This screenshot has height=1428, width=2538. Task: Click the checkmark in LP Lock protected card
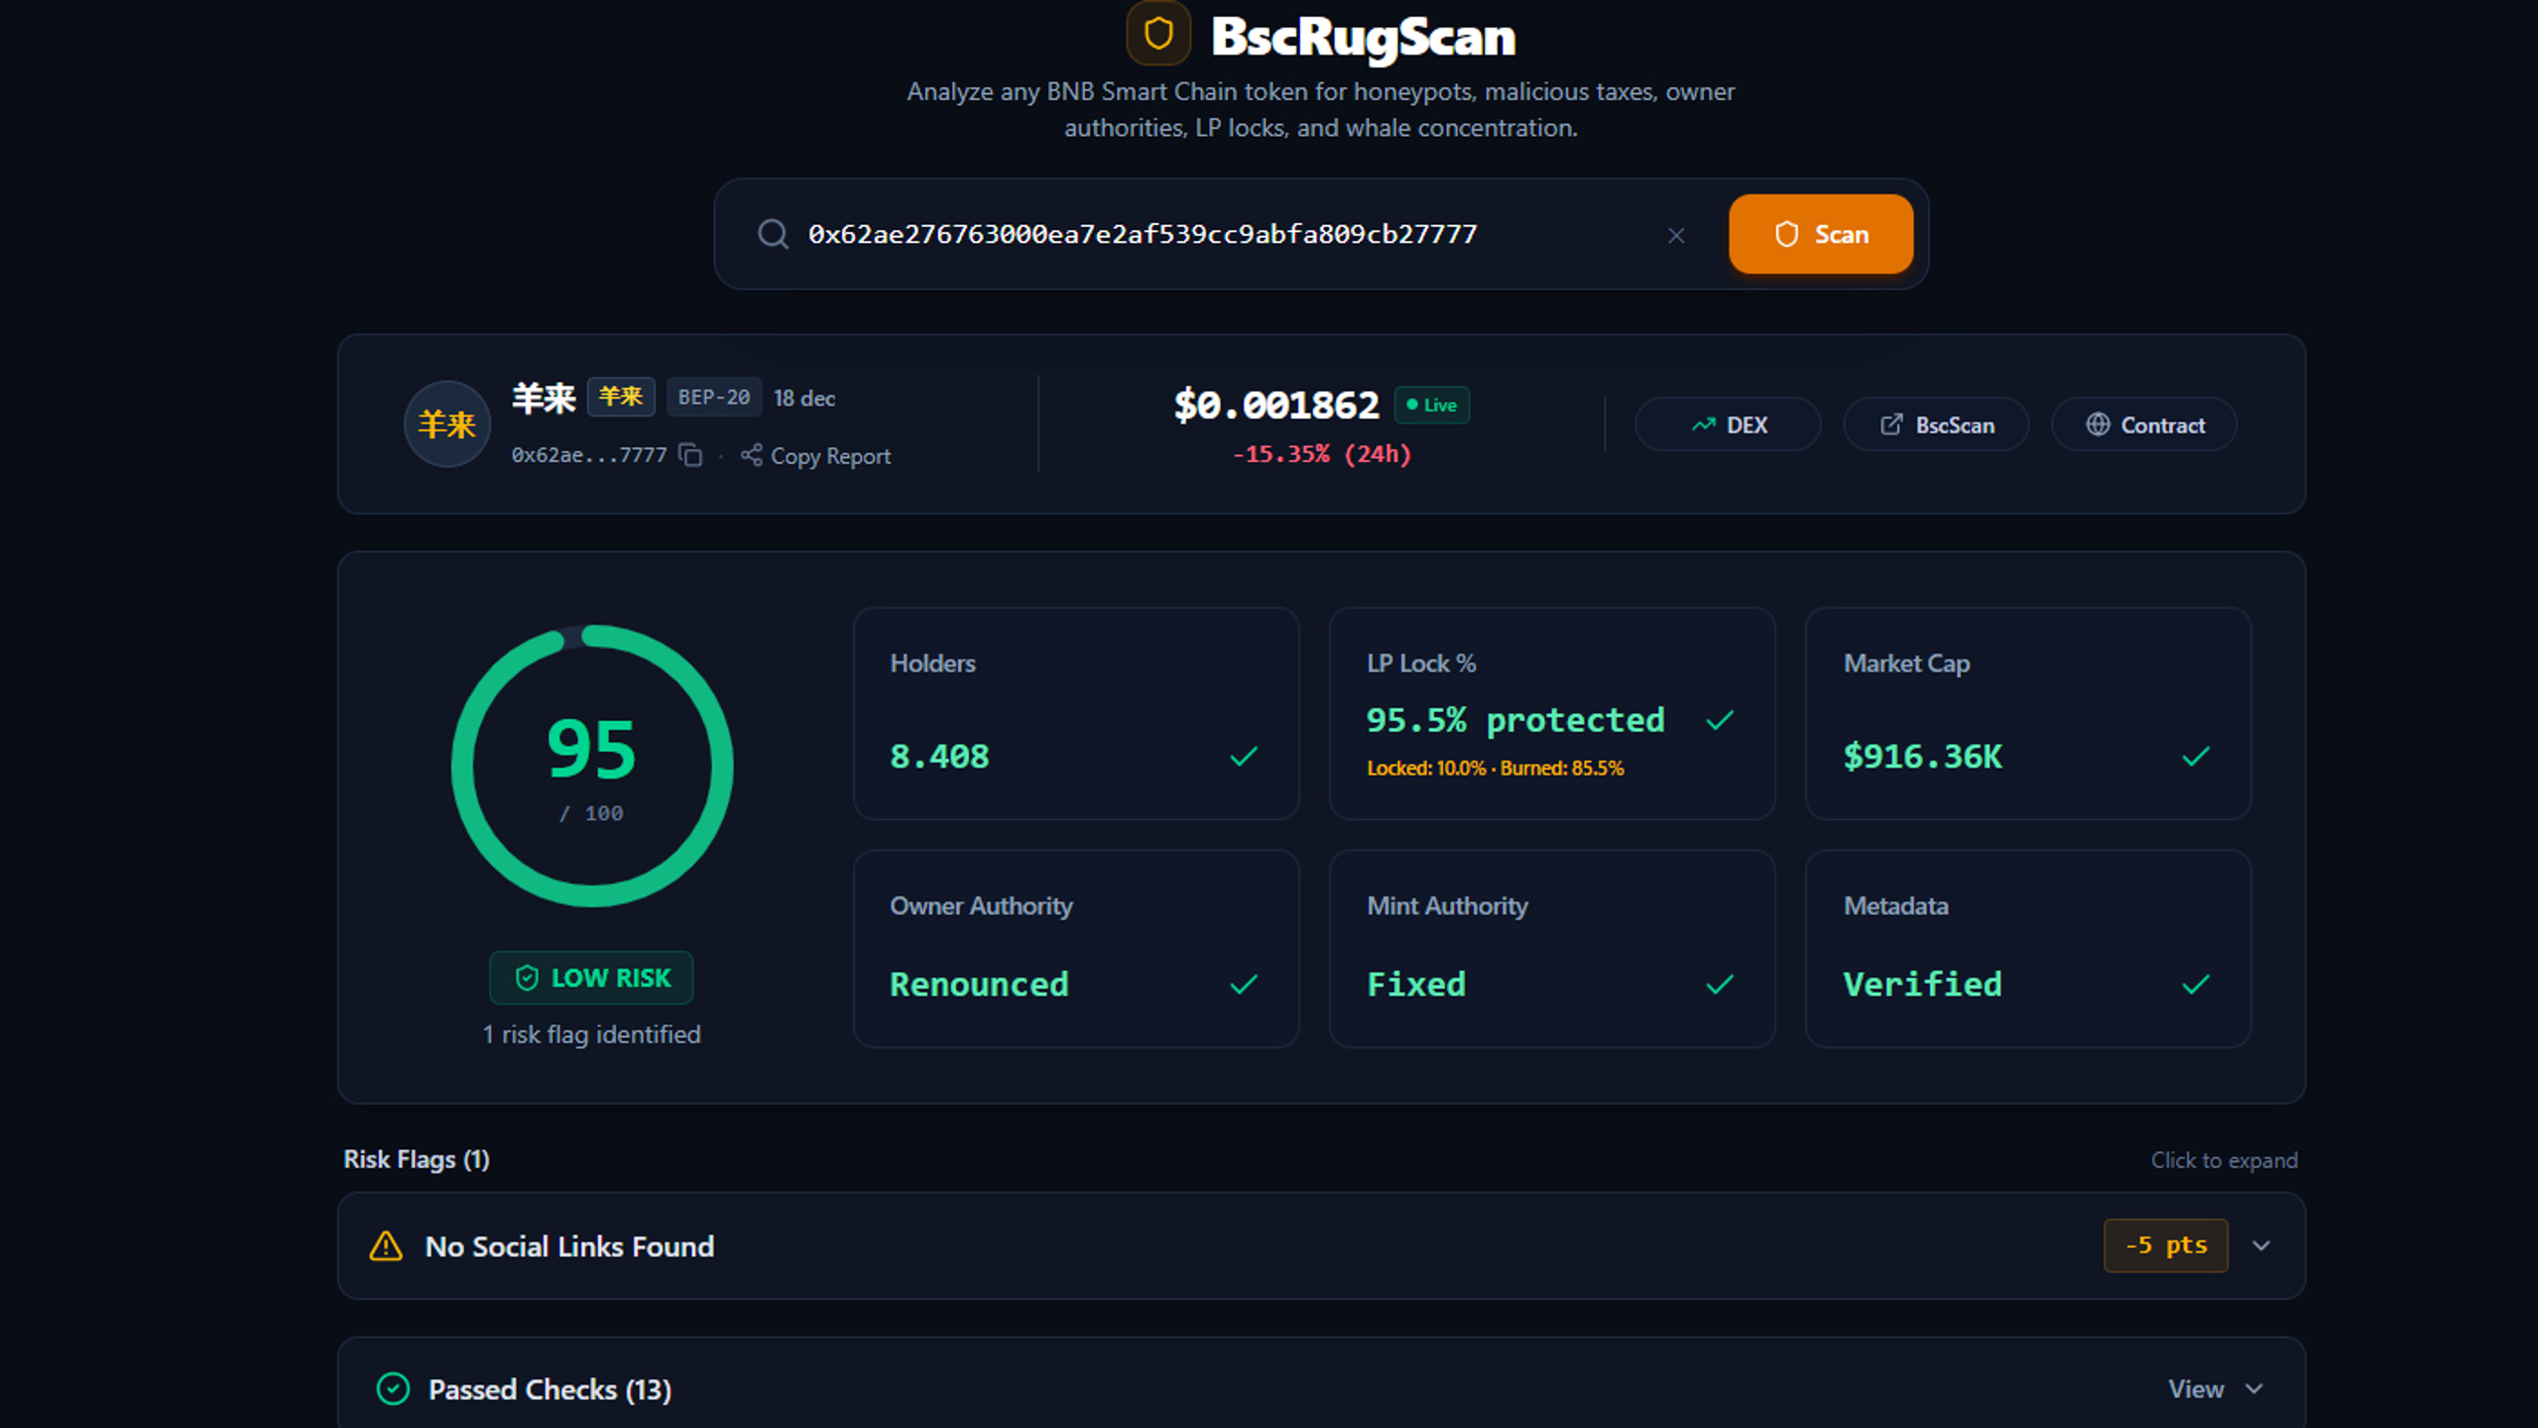tap(1720, 720)
